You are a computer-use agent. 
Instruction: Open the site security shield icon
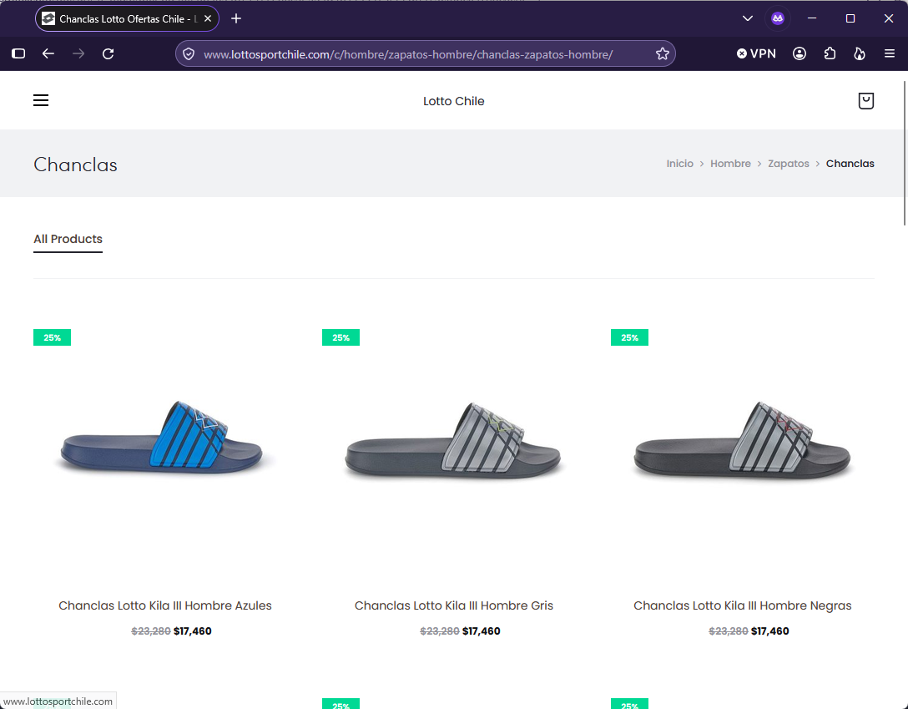coord(189,54)
